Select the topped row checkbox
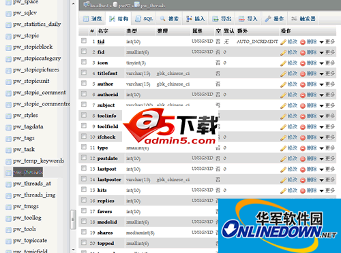Screen dimensions: 341x253 (84, 243)
